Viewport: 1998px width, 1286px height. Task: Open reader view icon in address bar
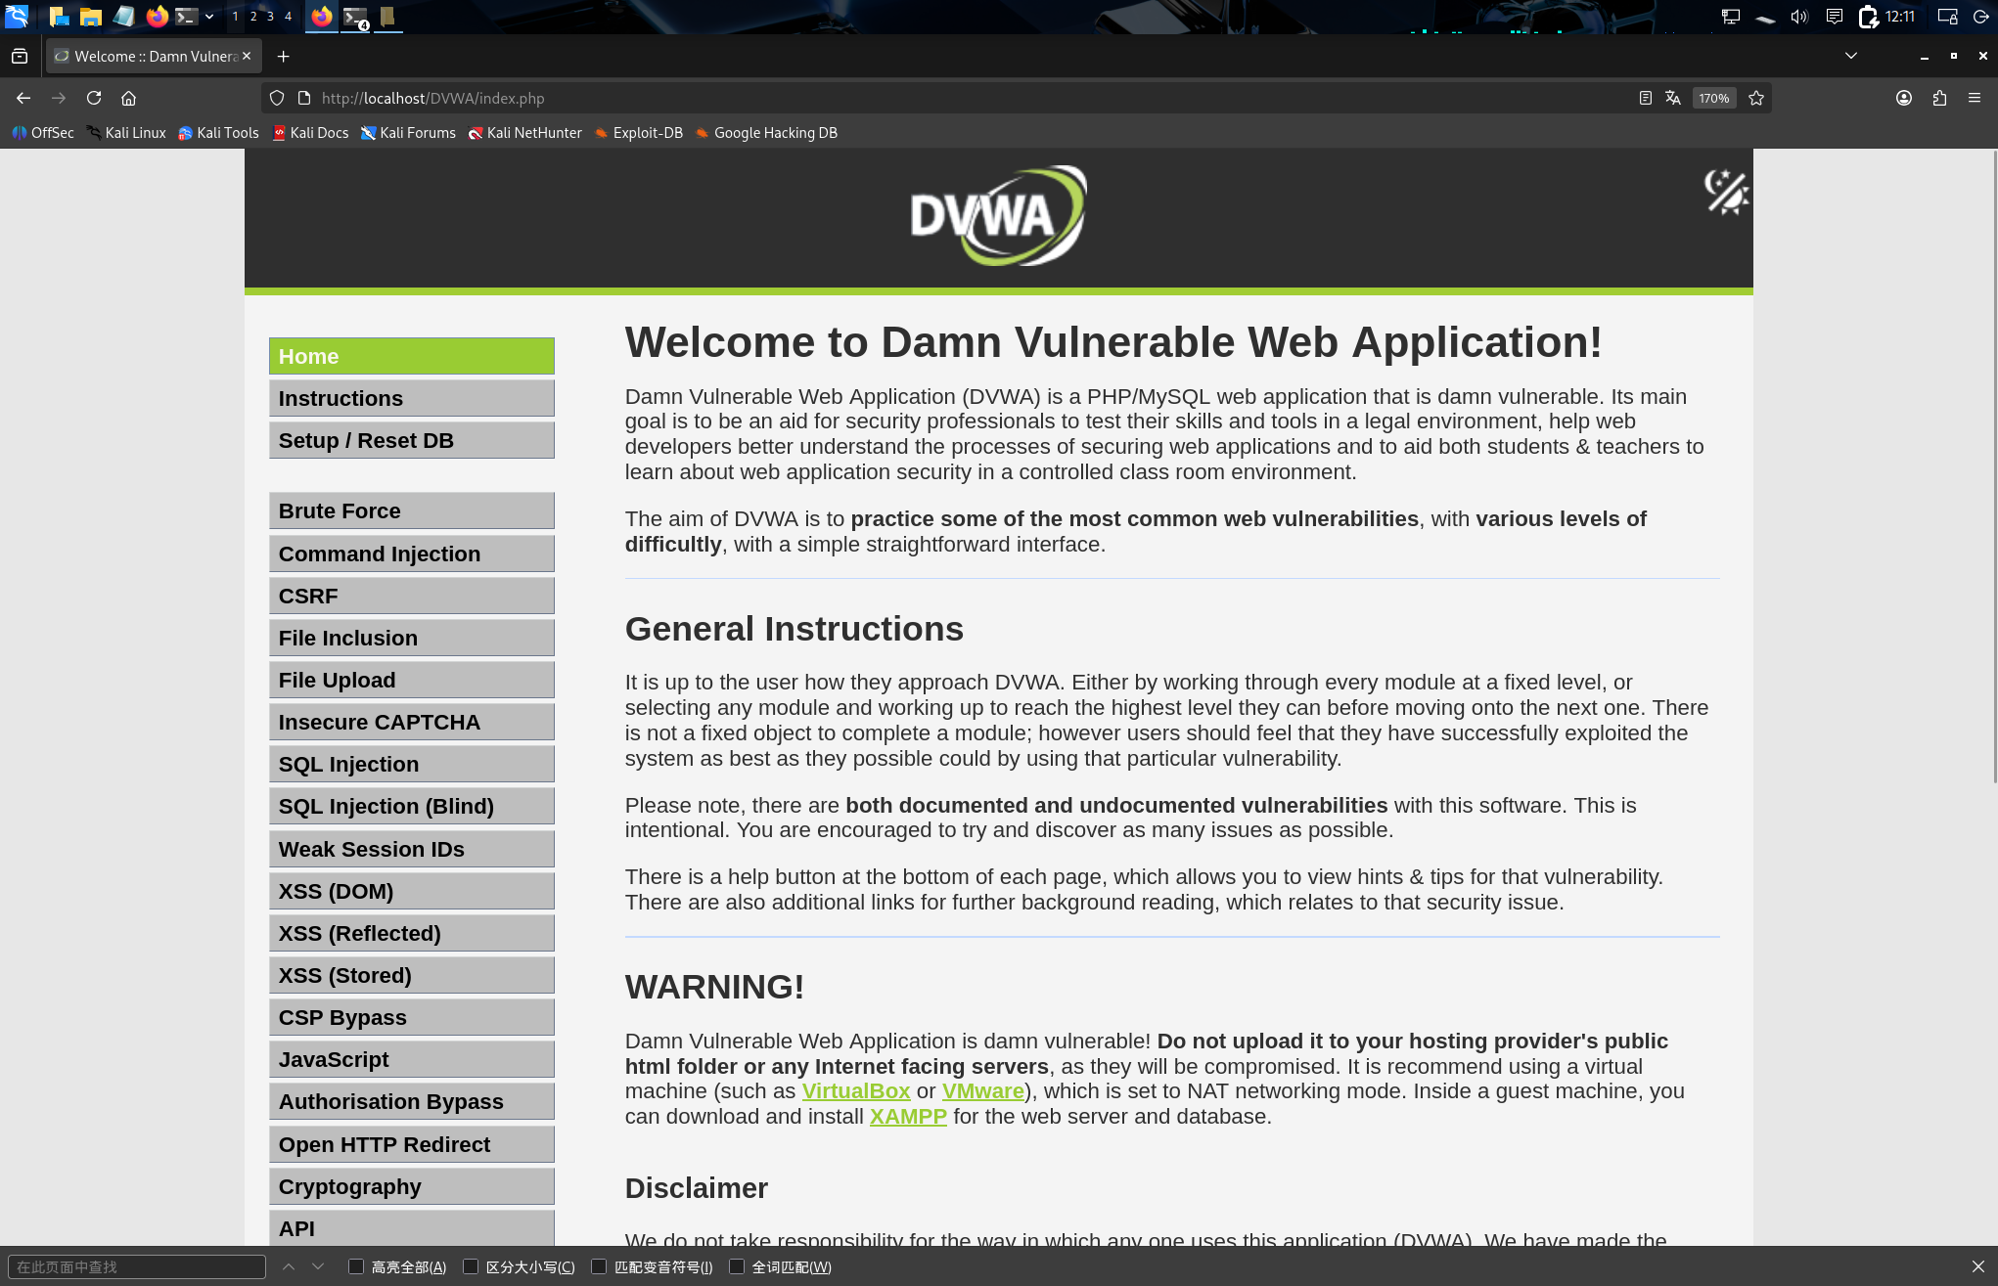pyautogui.click(x=1645, y=98)
